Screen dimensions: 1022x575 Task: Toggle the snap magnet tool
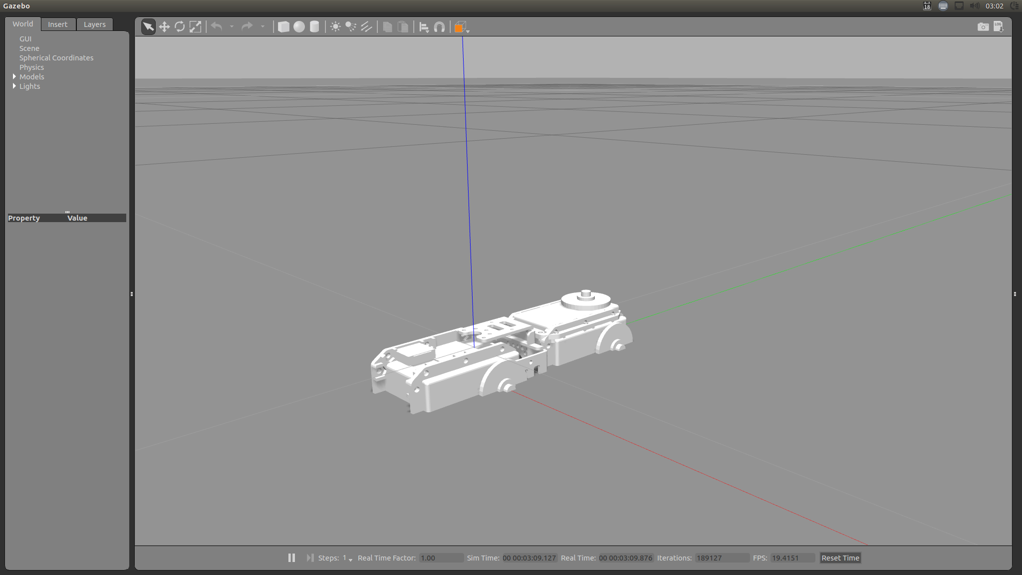[439, 27]
